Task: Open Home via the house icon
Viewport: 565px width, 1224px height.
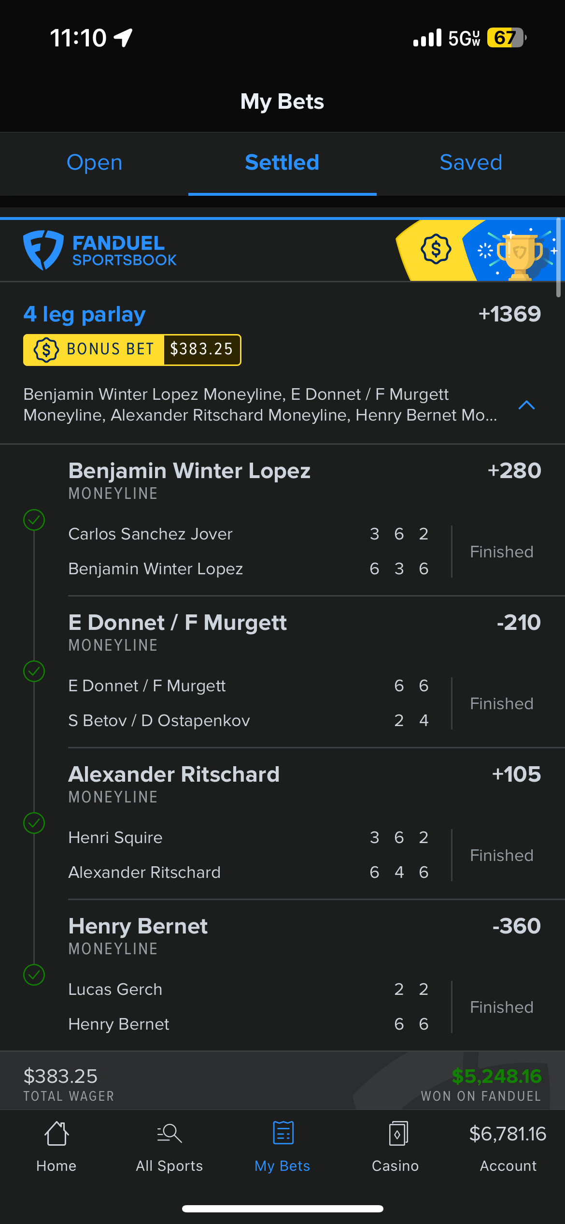Action: point(56,1133)
